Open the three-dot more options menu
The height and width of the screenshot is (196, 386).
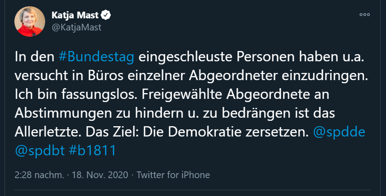[365, 15]
